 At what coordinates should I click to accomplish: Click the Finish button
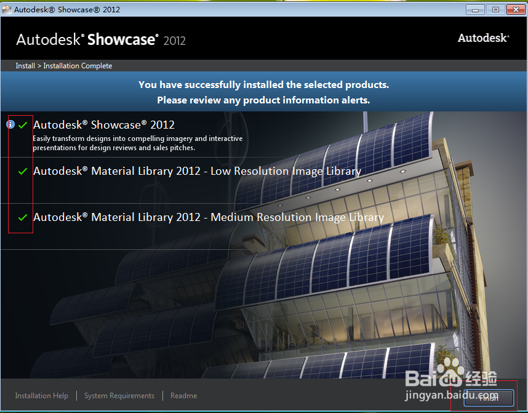coord(489,398)
